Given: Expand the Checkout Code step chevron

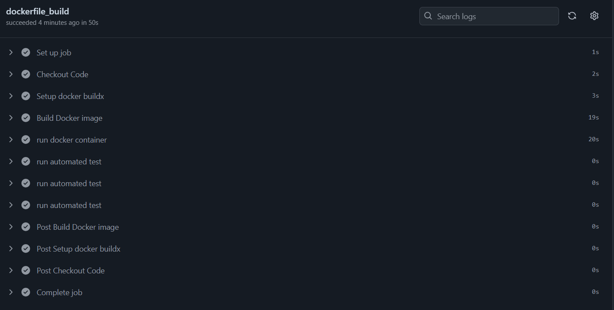Looking at the screenshot, I should (11, 74).
